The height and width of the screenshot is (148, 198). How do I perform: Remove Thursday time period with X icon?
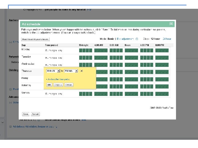click(x=82, y=71)
